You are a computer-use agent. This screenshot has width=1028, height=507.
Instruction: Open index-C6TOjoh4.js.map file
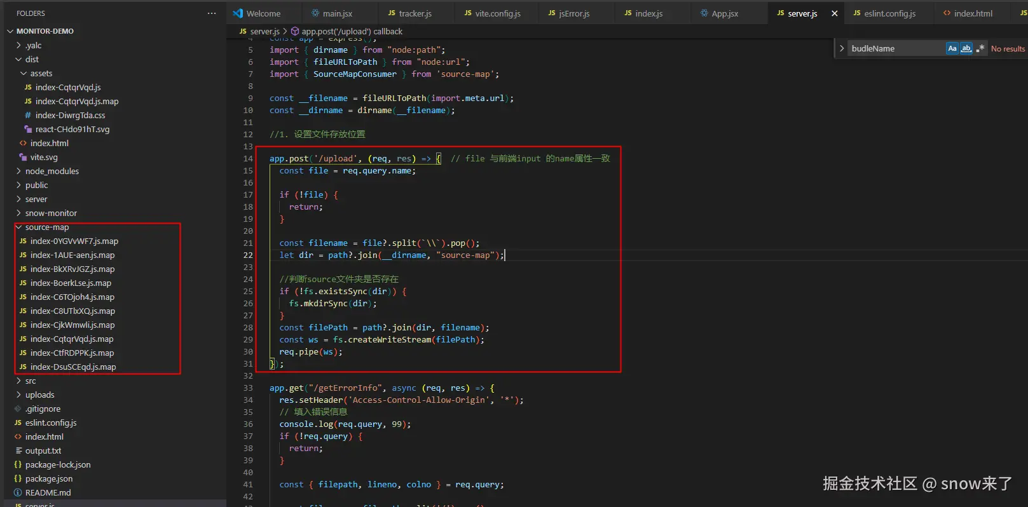tap(72, 297)
